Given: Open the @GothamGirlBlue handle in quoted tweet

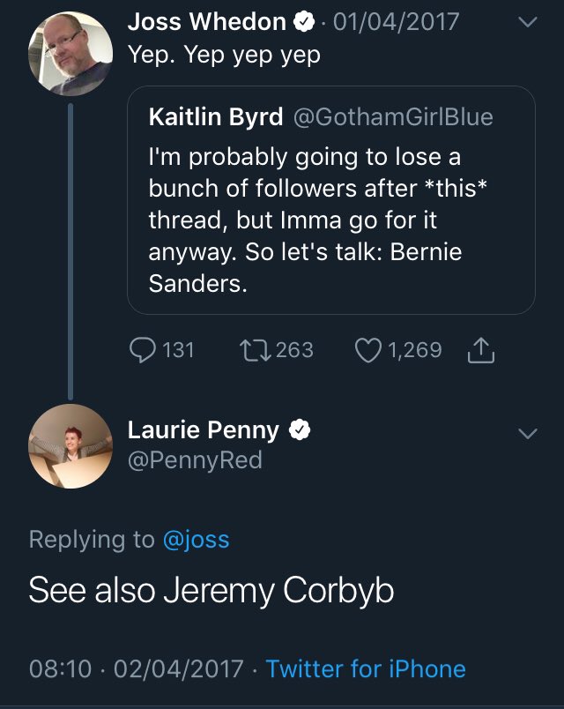Looking at the screenshot, I should click(x=392, y=116).
